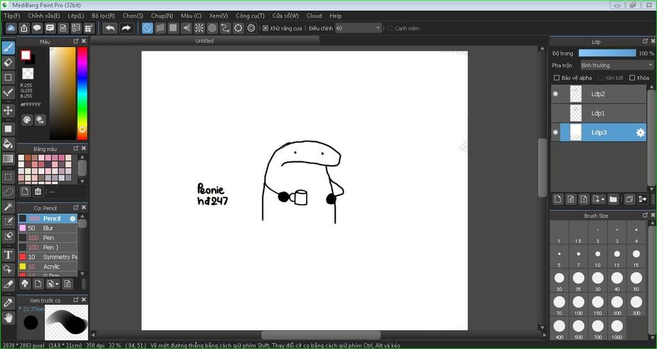This screenshot has width=657, height=349.
Task: Choose brush size 300 preset
Action: 636,304
